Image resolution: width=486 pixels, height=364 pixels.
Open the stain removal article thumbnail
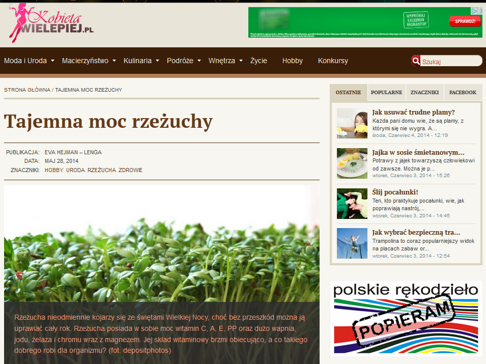point(352,123)
